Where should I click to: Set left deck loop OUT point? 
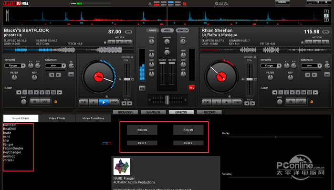click(45, 102)
